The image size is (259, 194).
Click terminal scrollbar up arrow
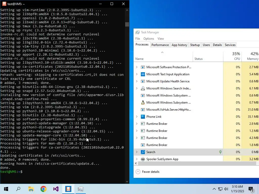click(x=127, y=10)
